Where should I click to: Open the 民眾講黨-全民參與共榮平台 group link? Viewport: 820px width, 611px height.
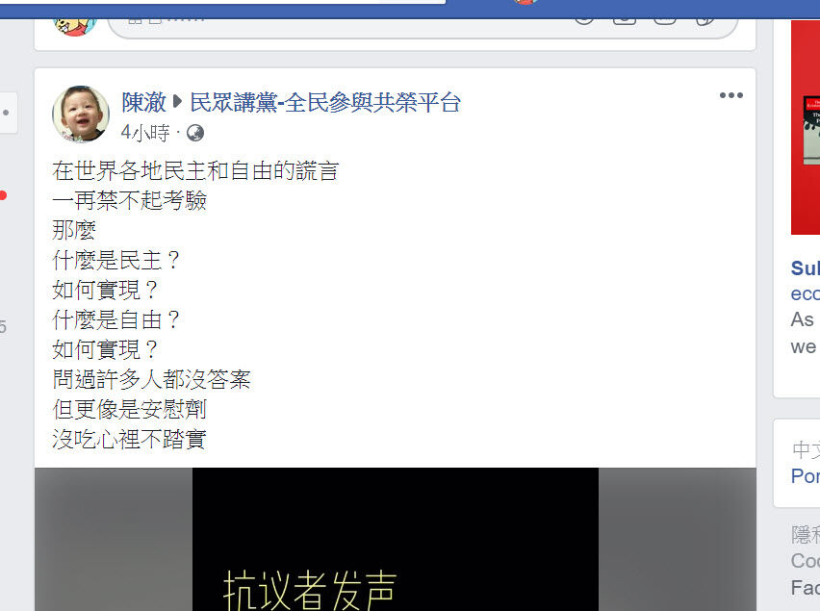point(324,102)
